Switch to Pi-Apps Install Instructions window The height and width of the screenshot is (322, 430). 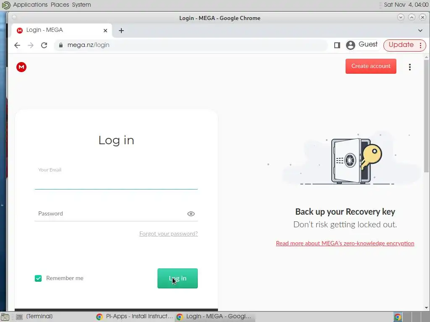[x=135, y=317]
